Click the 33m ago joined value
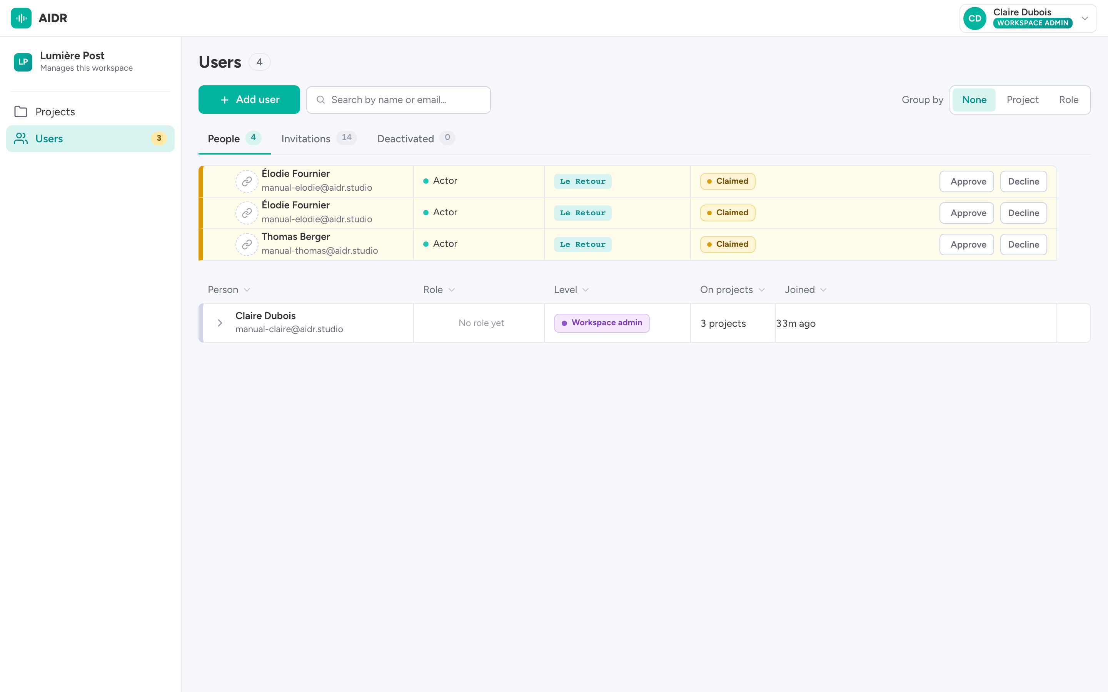Image resolution: width=1108 pixels, height=692 pixels. tap(796, 324)
